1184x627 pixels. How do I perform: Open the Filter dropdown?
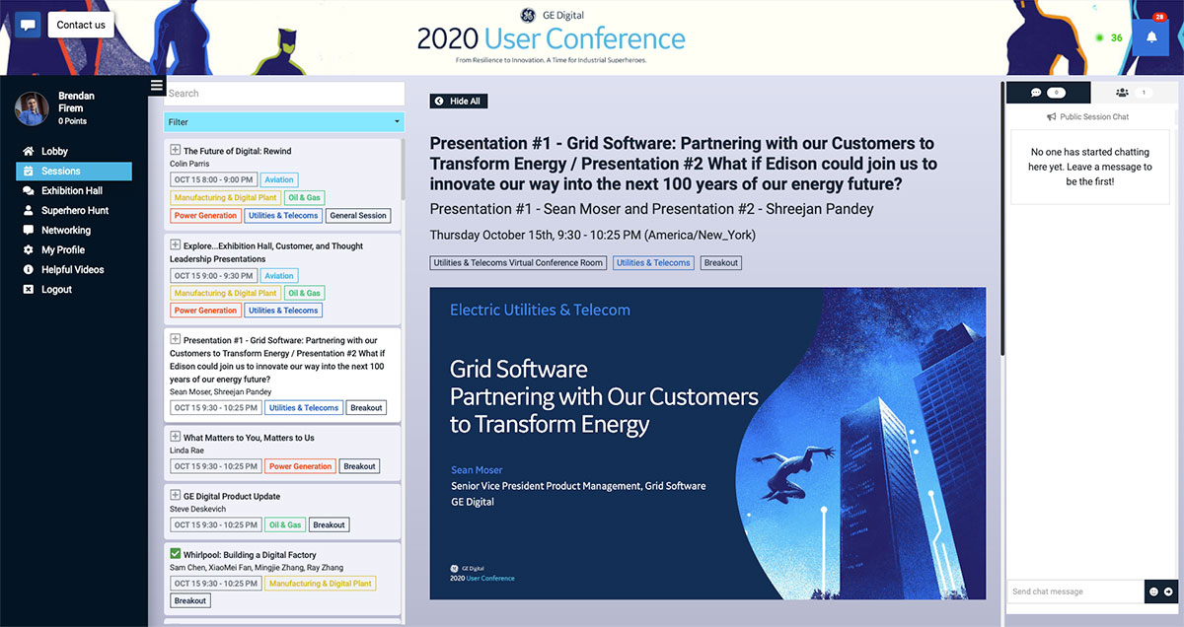coord(284,122)
